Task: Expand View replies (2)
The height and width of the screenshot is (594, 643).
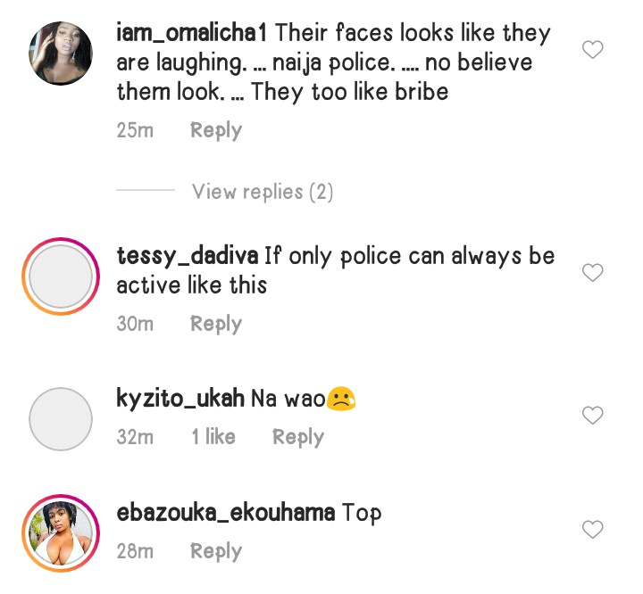Action: pyautogui.click(x=262, y=191)
